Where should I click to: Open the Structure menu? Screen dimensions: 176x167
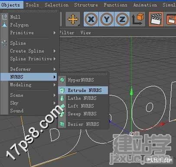point(86,5)
